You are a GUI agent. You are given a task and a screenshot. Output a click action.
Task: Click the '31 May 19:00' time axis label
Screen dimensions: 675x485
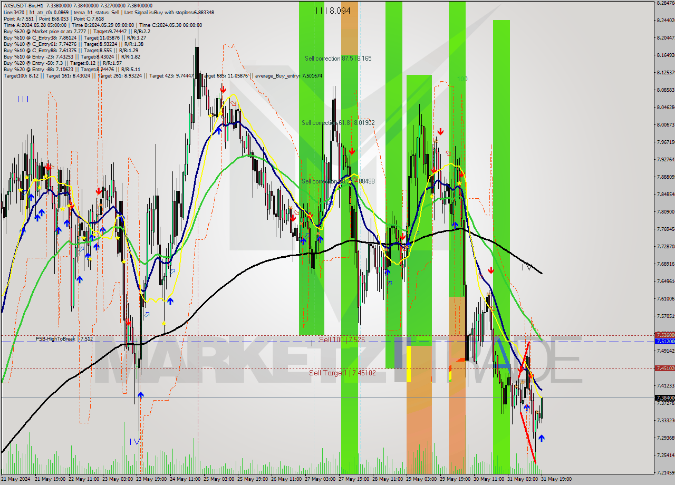[x=556, y=479]
